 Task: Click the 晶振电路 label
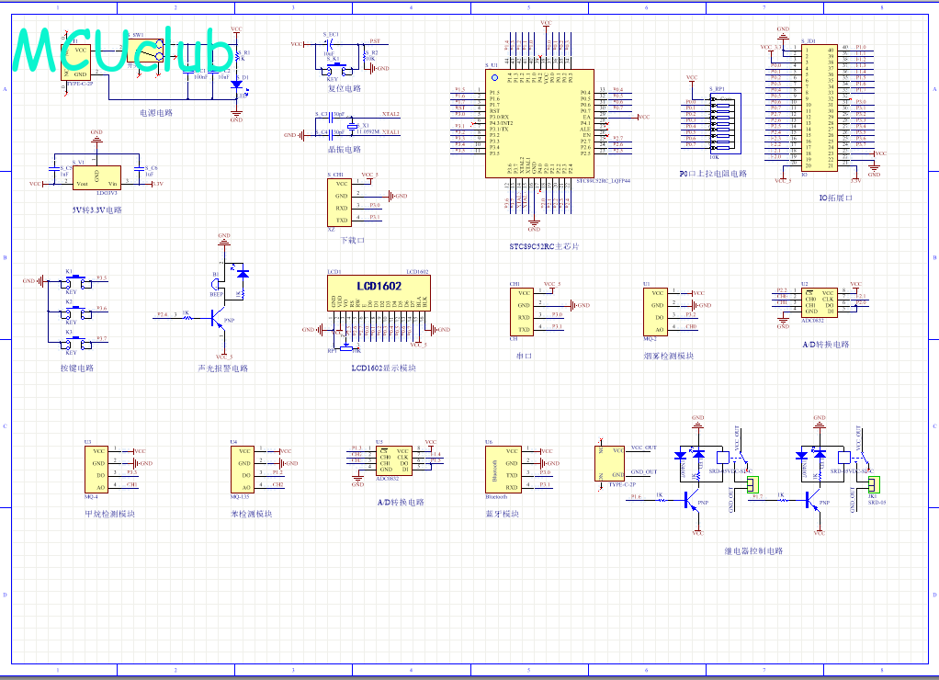(x=345, y=149)
